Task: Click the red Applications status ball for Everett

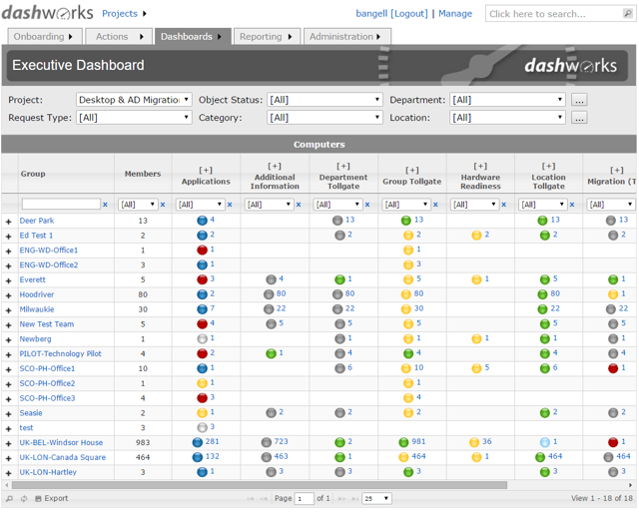Action: (x=202, y=279)
